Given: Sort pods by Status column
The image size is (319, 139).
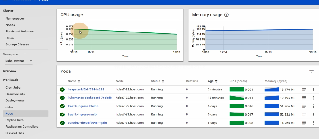Looking at the screenshot, I should pos(157,81).
